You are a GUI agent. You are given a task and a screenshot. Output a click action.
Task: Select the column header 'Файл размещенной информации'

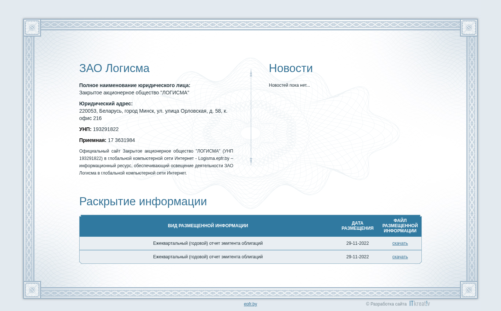(x=400, y=226)
